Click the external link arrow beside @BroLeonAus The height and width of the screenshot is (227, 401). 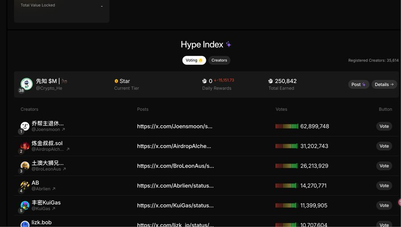pos(65,169)
